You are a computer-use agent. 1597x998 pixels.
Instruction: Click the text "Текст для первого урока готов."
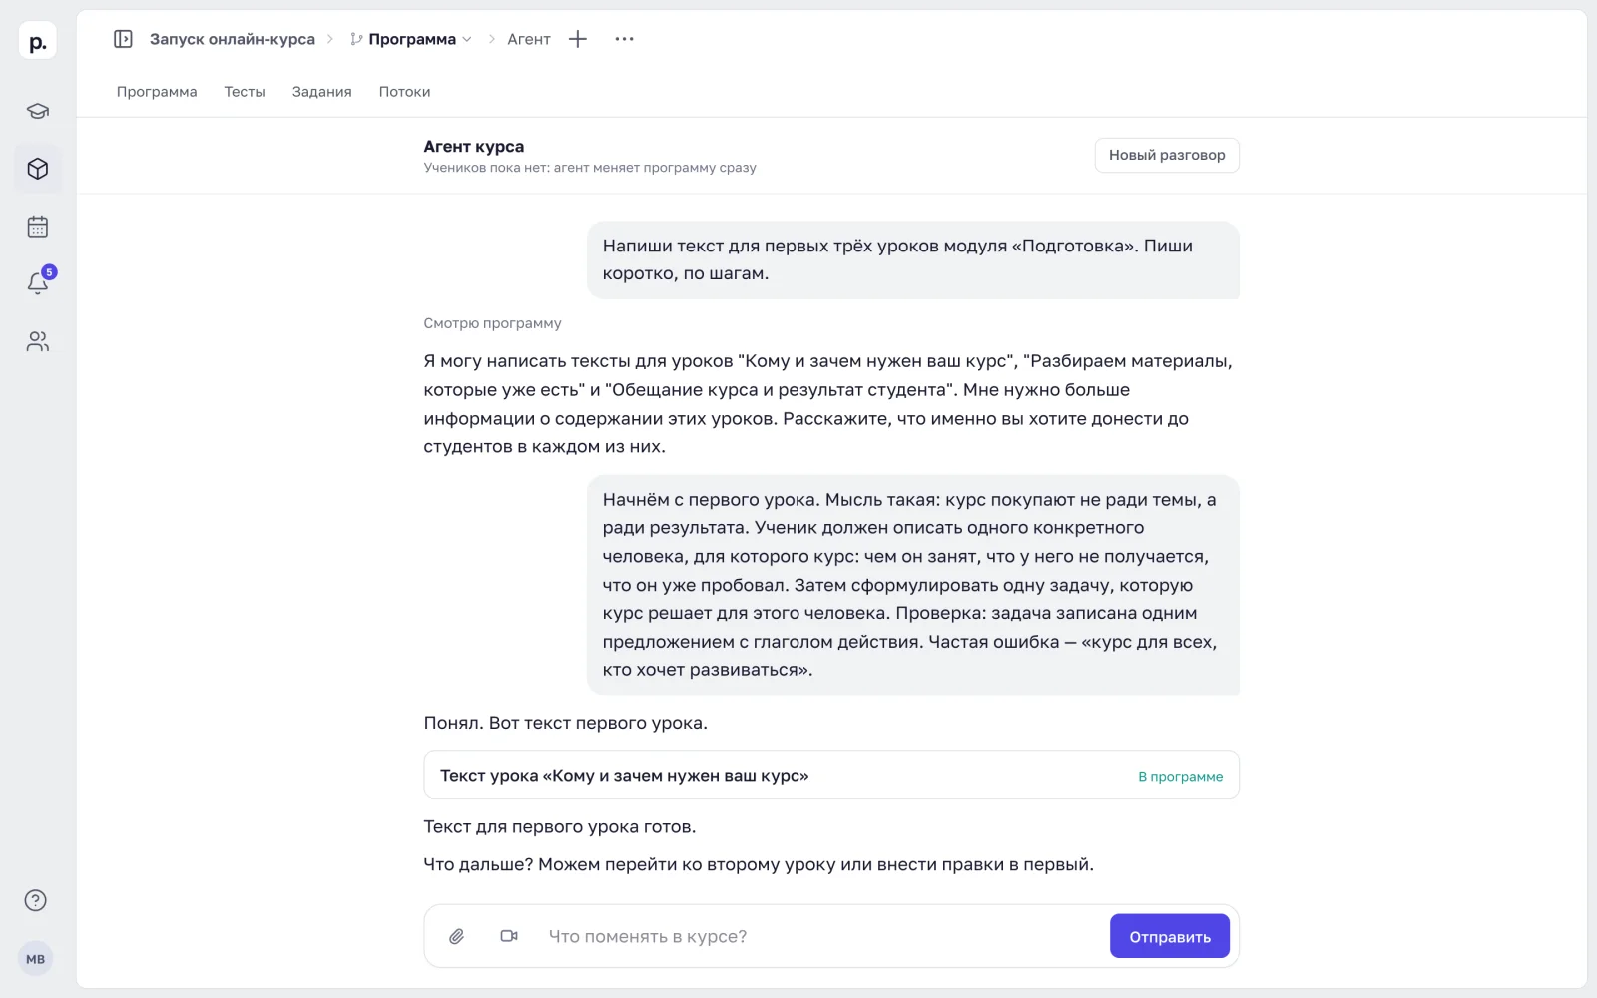[560, 826]
